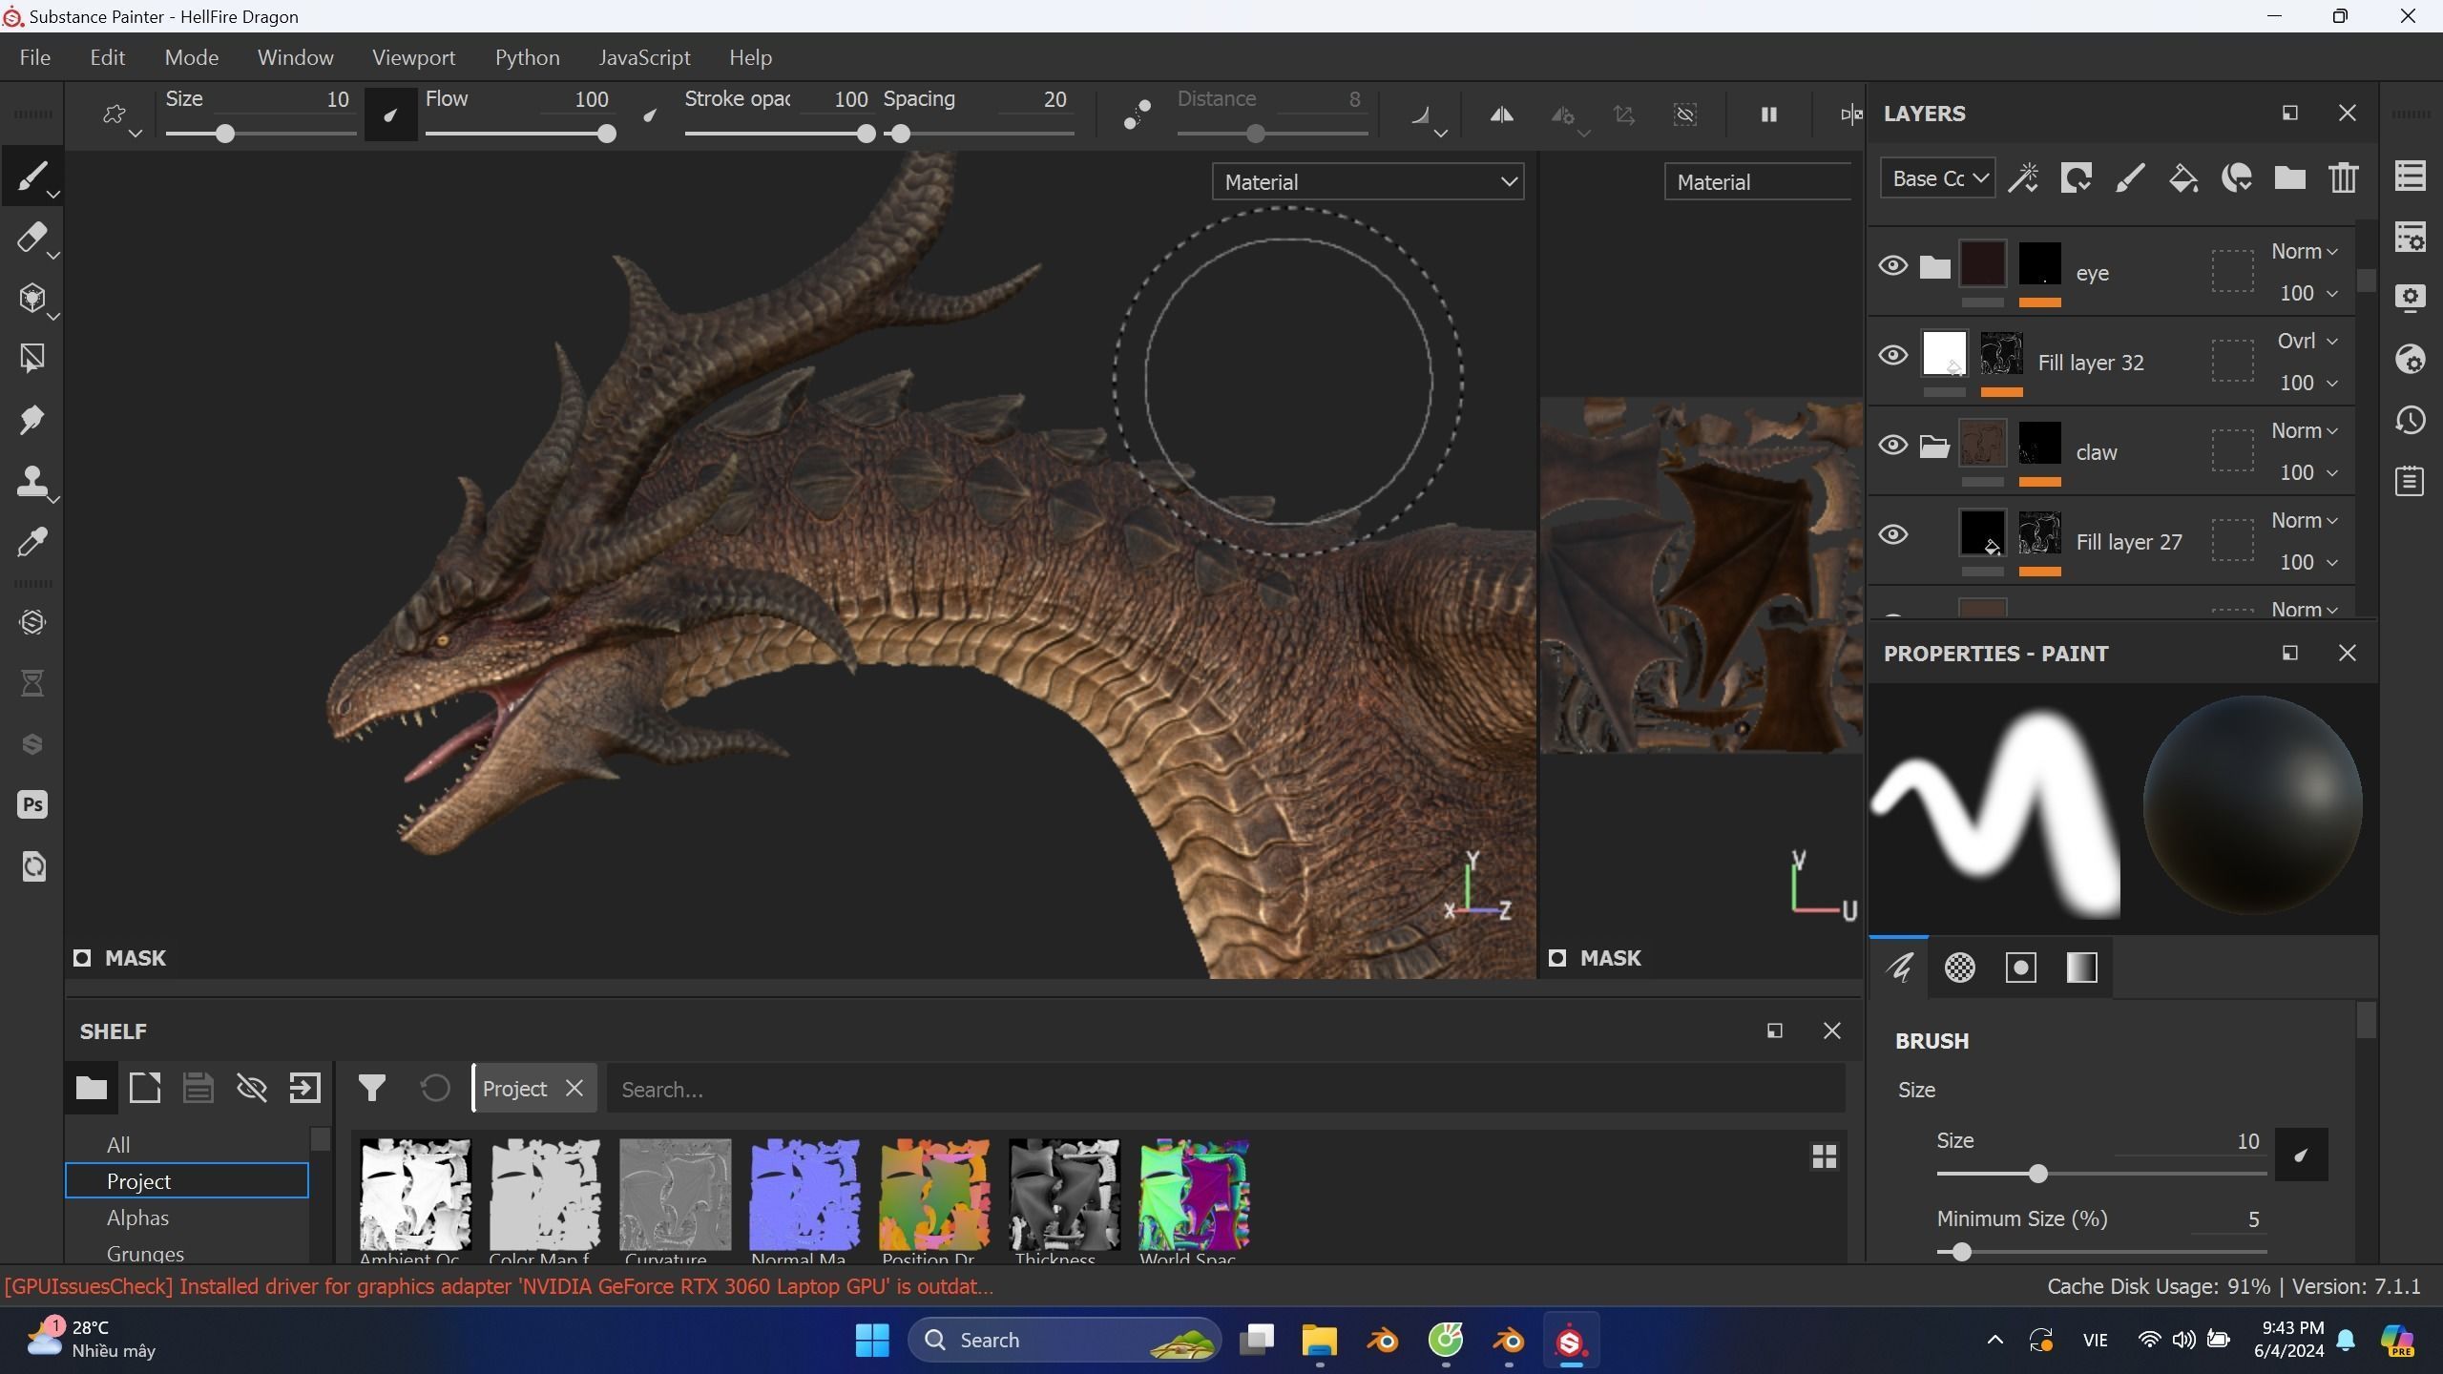Image resolution: width=2443 pixels, height=1374 pixels.
Task: Open the Viewport menu
Action: click(414, 57)
